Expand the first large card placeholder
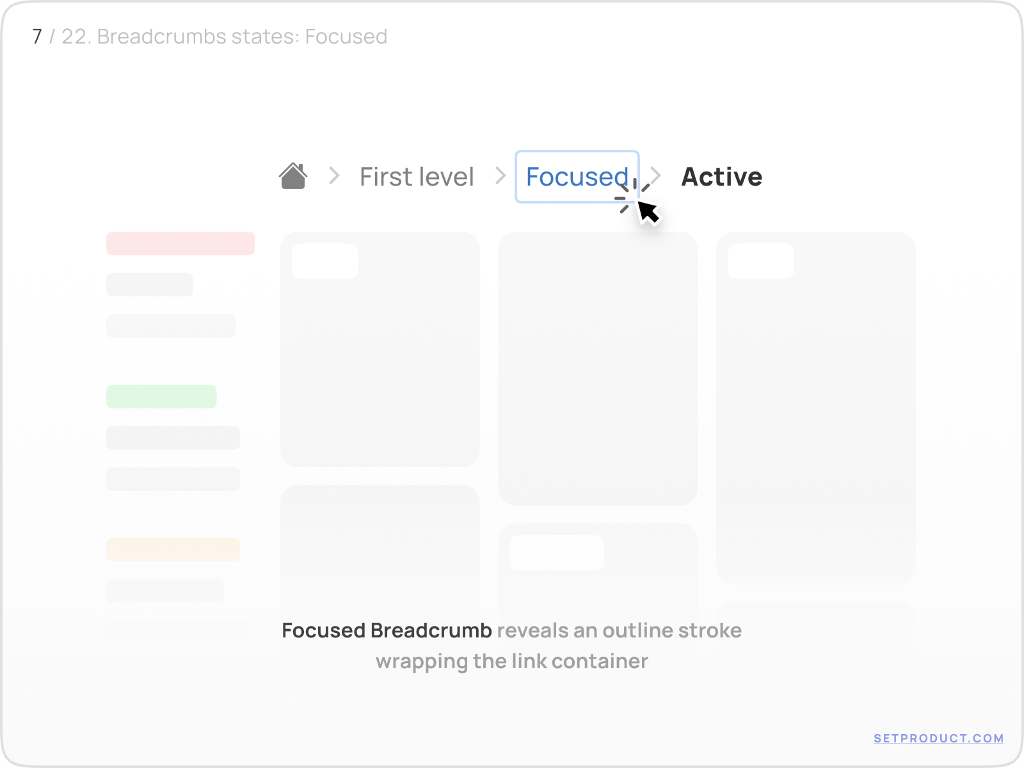Viewport: 1024px width, 768px height. point(380,349)
